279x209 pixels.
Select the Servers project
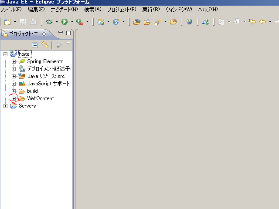click(27, 106)
